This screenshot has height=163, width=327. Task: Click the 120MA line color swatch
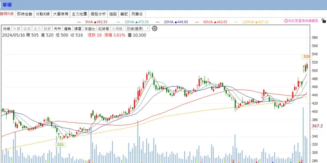point(236,22)
